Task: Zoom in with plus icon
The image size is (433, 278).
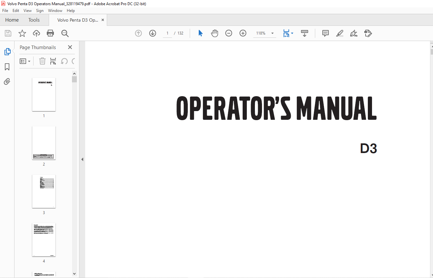Action: click(x=243, y=33)
